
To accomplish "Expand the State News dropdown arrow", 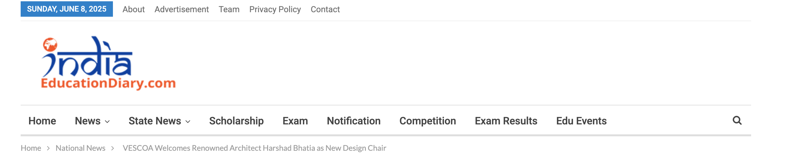I will click(x=188, y=122).
